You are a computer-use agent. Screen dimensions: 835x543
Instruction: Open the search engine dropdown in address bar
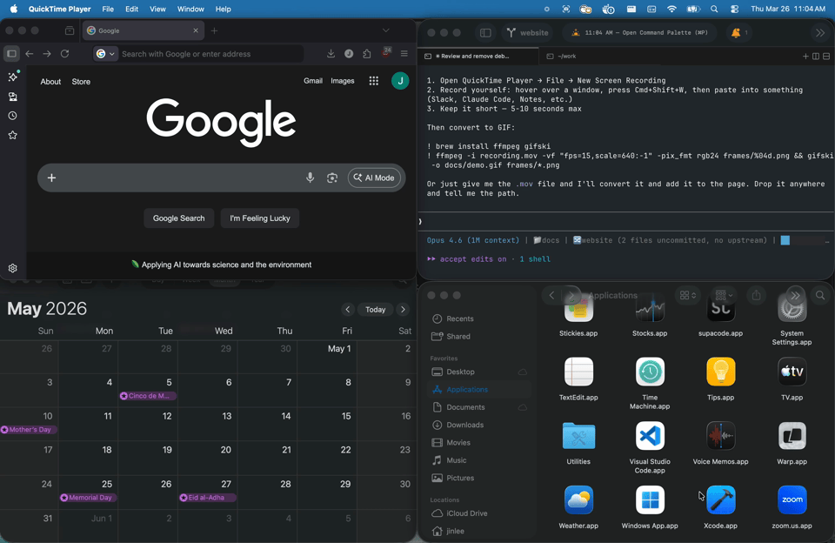tap(105, 54)
